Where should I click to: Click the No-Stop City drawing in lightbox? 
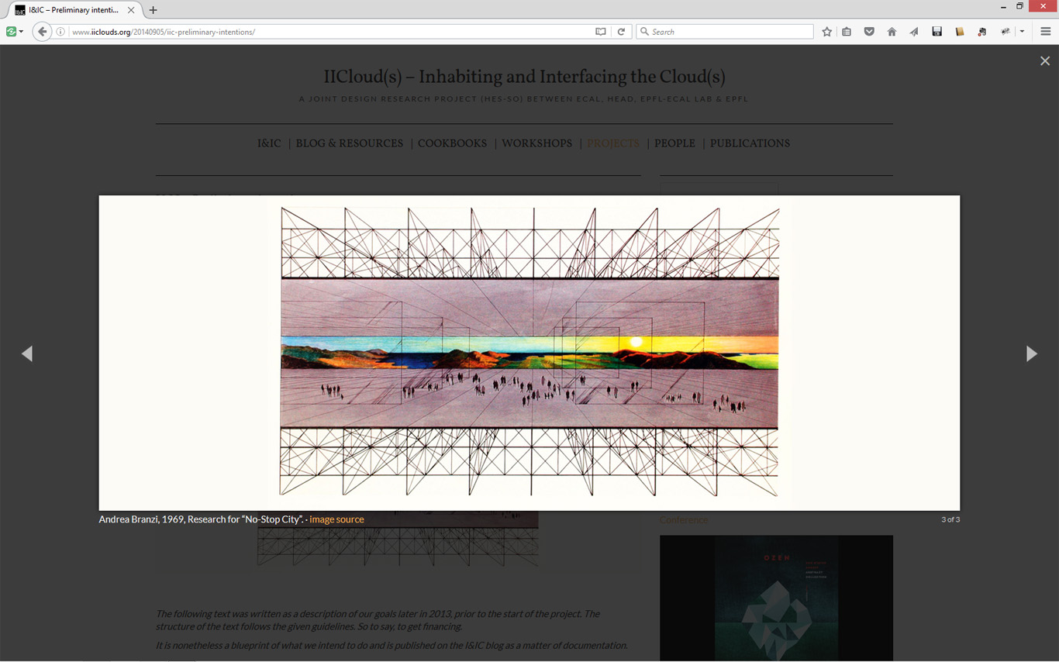click(x=529, y=353)
